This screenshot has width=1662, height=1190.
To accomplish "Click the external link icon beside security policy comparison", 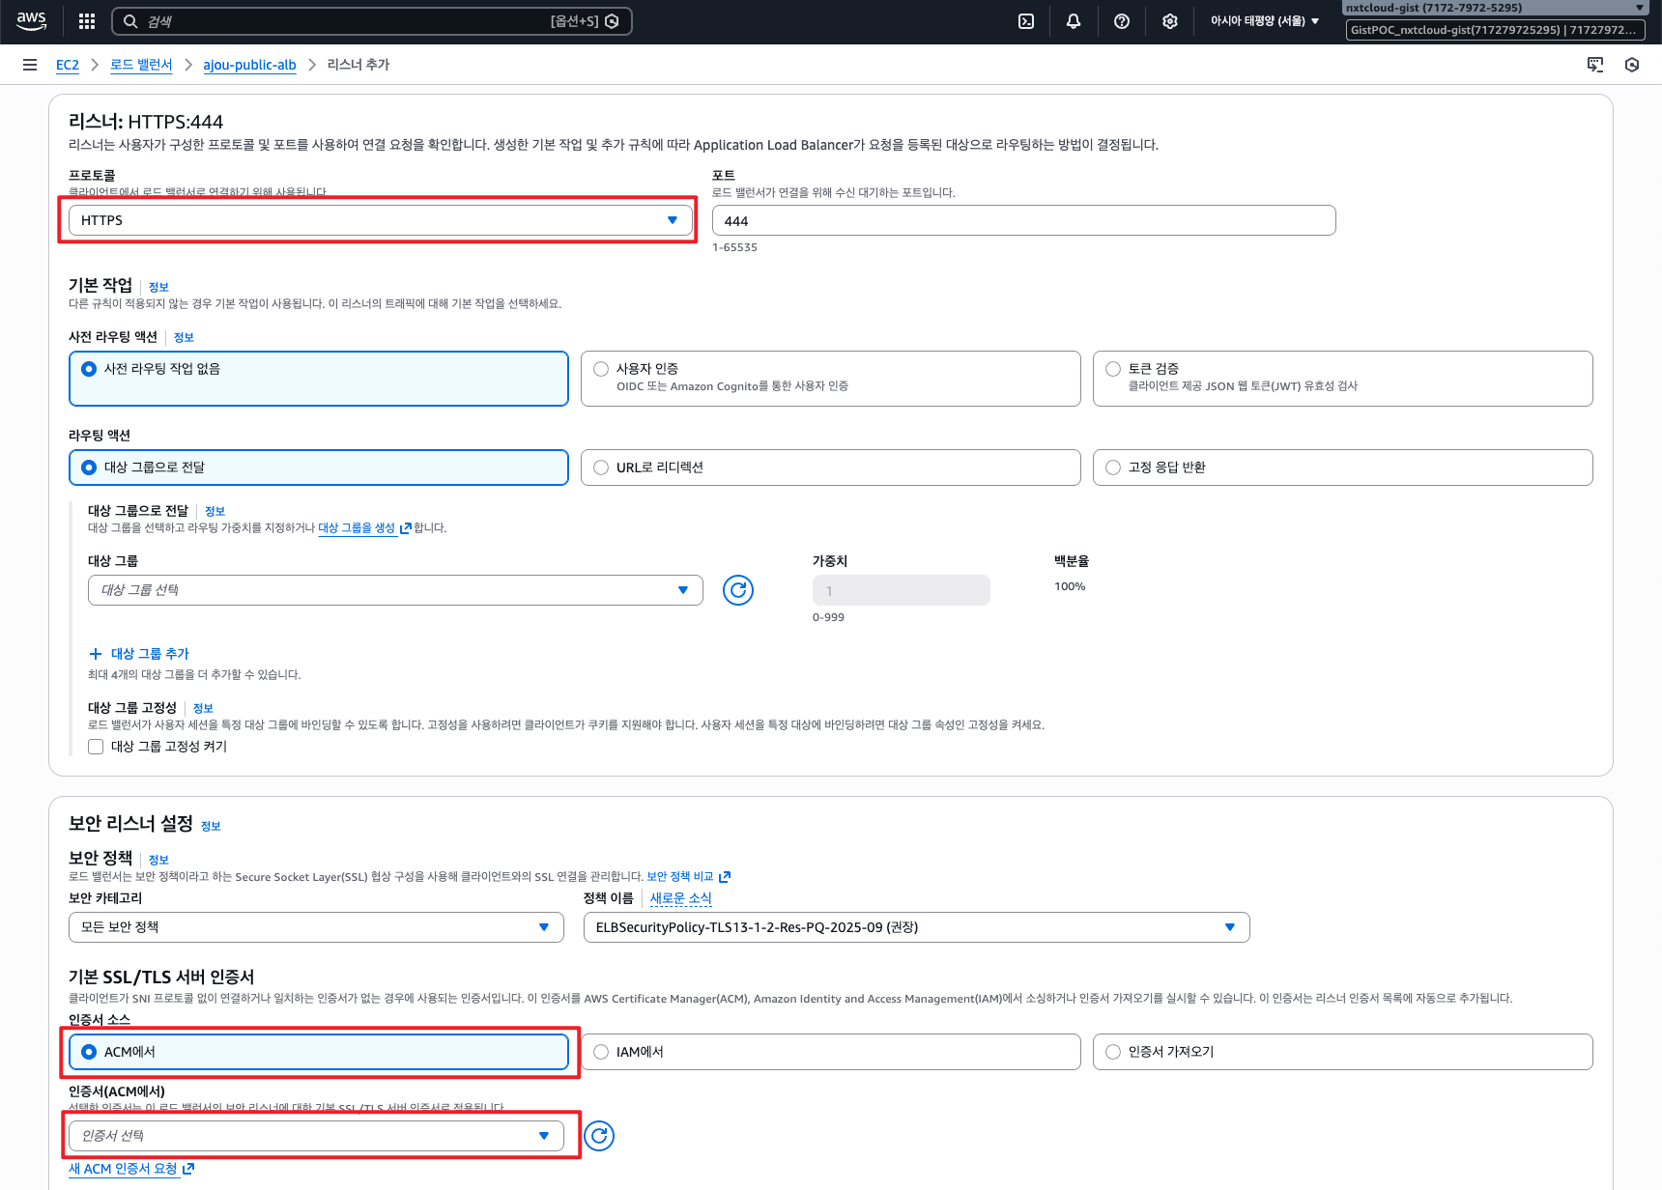I will tap(725, 877).
